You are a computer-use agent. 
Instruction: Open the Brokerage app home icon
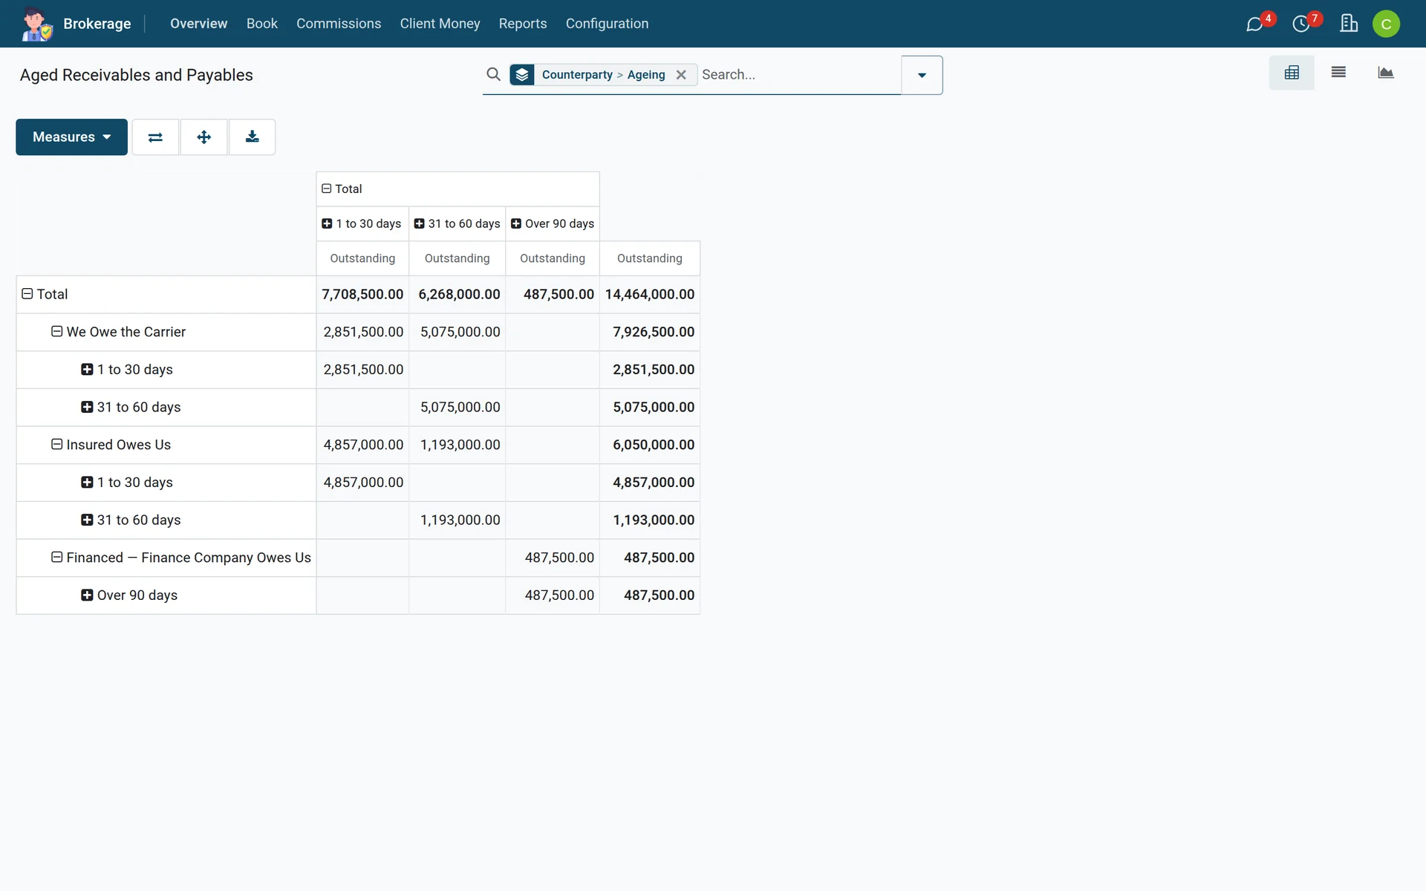coord(36,24)
